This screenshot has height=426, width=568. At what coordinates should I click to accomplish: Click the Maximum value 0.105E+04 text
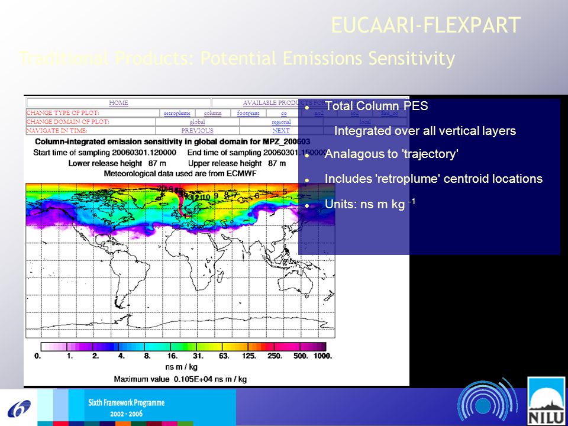(180, 379)
